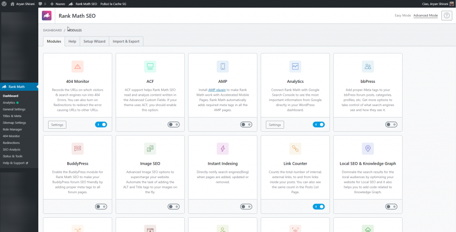Open the help question mark icon

coord(447,16)
